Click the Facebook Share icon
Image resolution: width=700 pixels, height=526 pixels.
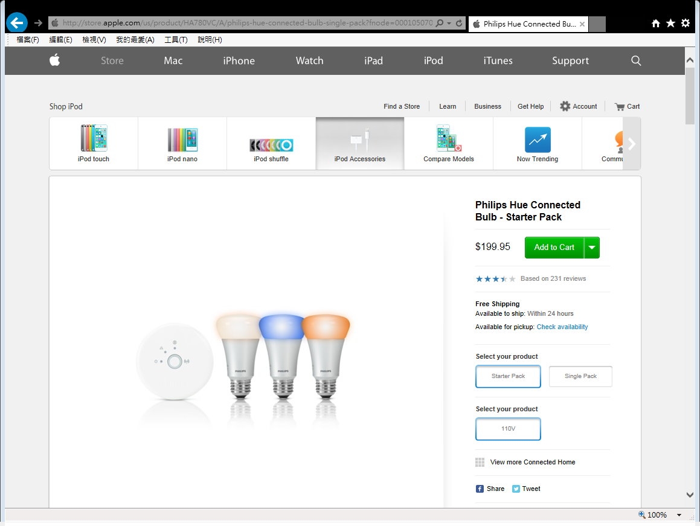click(x=480, y=489)
